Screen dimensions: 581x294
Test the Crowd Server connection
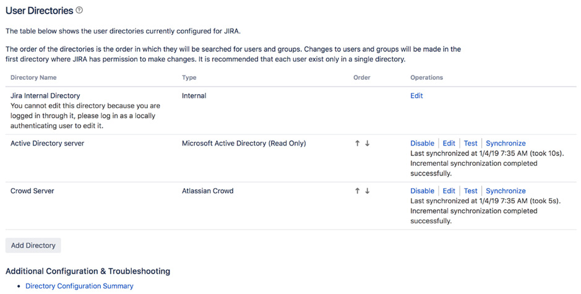coord(471,191)
